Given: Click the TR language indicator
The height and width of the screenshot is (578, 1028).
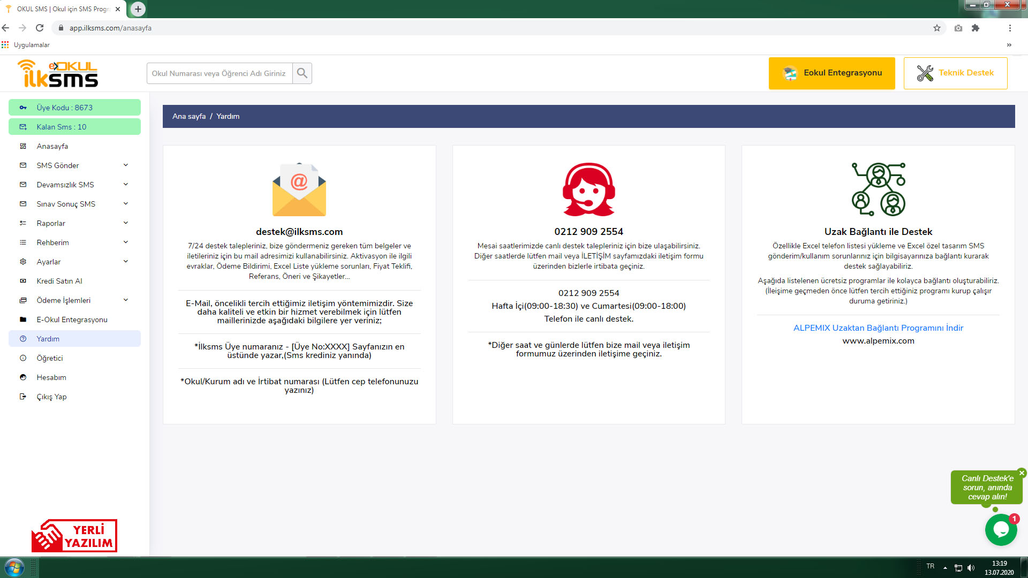Looking at the screenshot, I should 931,566.
